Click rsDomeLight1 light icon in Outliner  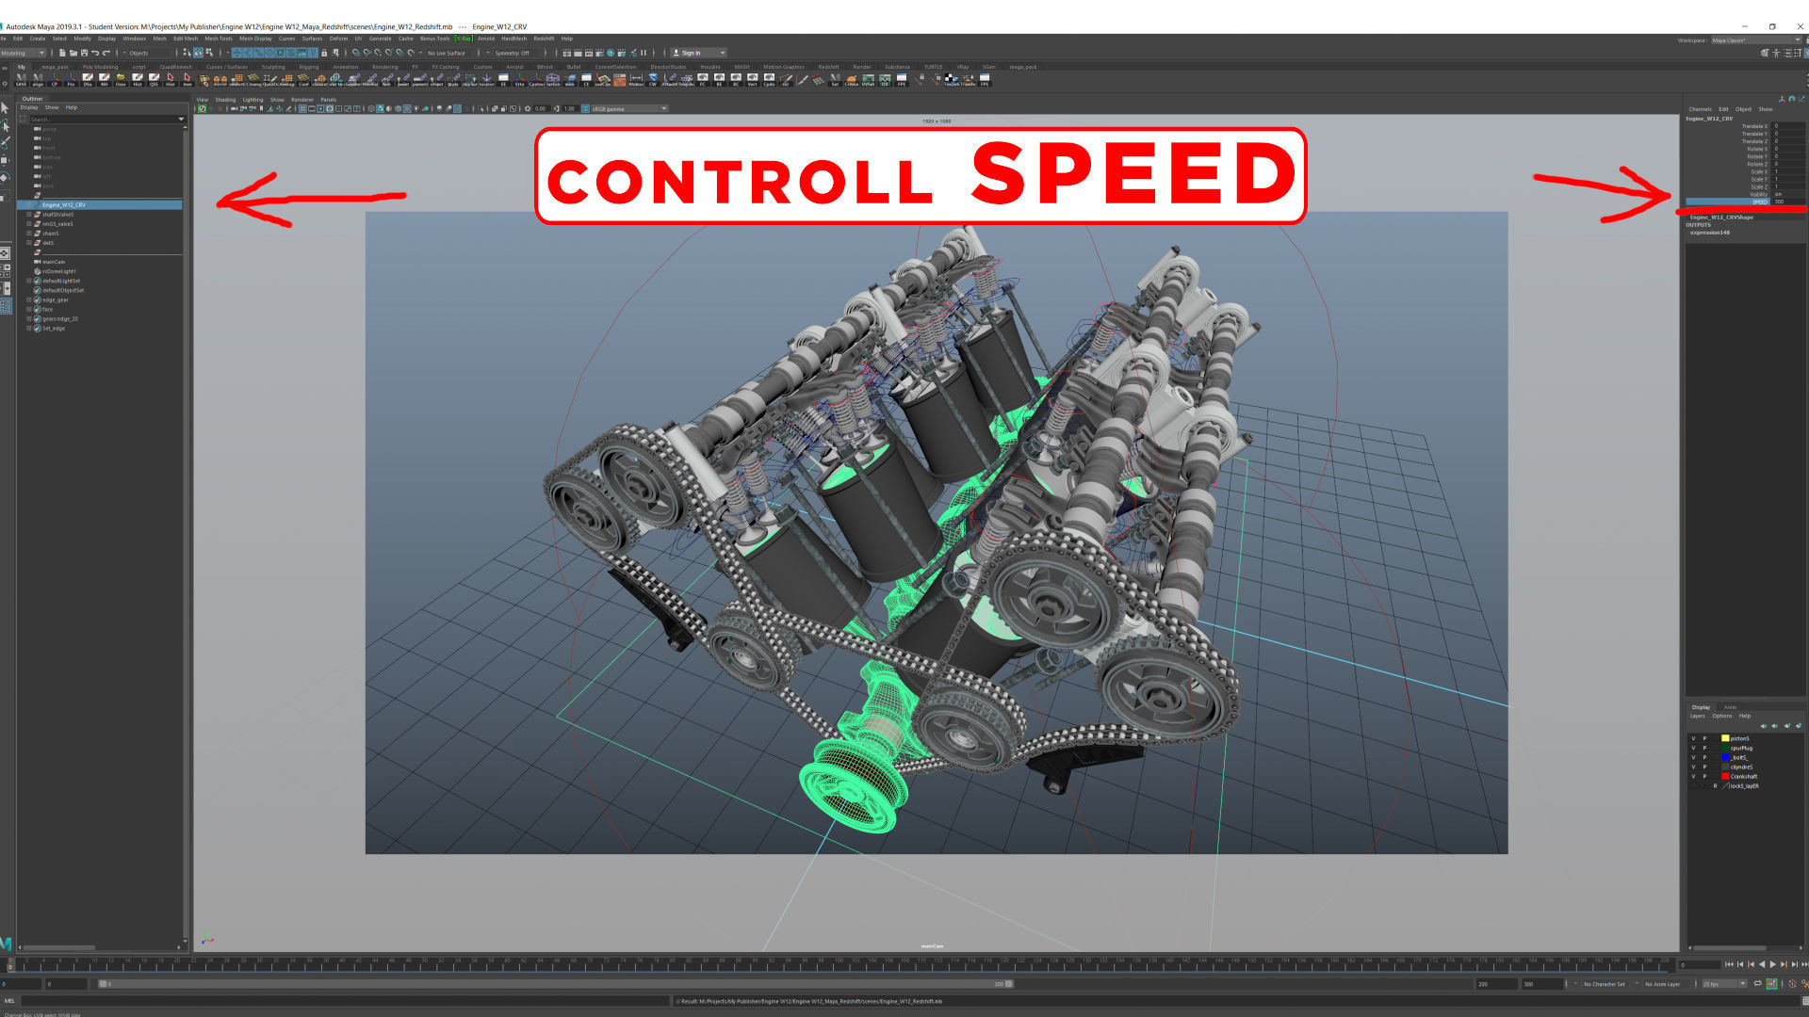38,271
